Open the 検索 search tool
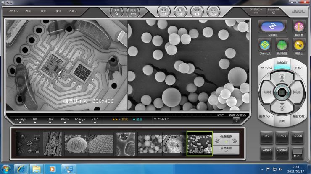 [x=117, y=12]
